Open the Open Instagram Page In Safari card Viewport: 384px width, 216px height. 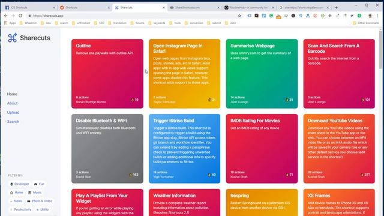click(184, 74)
